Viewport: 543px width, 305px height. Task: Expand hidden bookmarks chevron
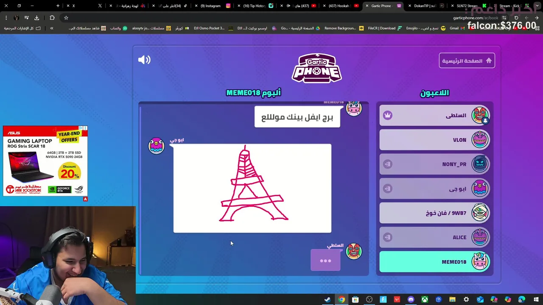coord(52,28)
